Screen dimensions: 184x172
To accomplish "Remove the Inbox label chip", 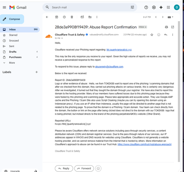I will 146,27.
